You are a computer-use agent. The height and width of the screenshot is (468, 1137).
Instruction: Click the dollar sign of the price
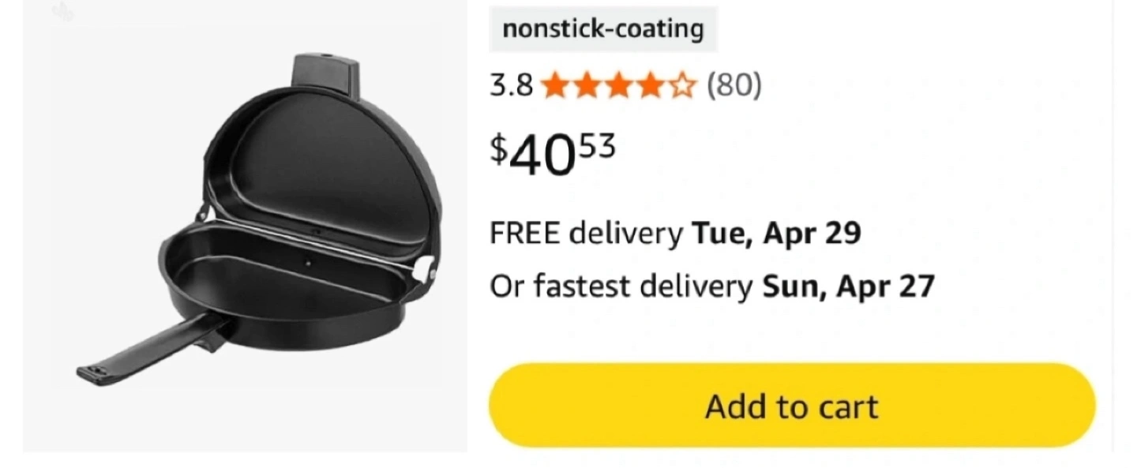[499, 148]
